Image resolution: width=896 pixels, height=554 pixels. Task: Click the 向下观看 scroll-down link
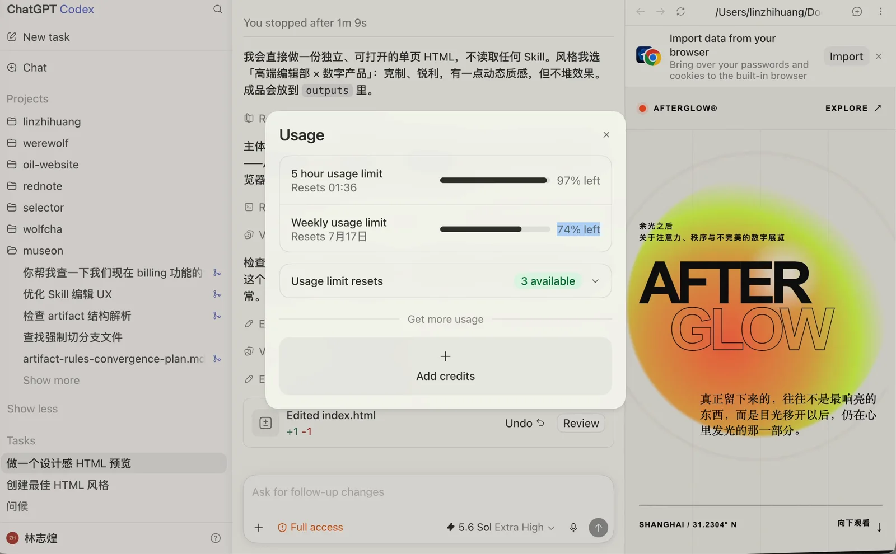tap(860, 524)
